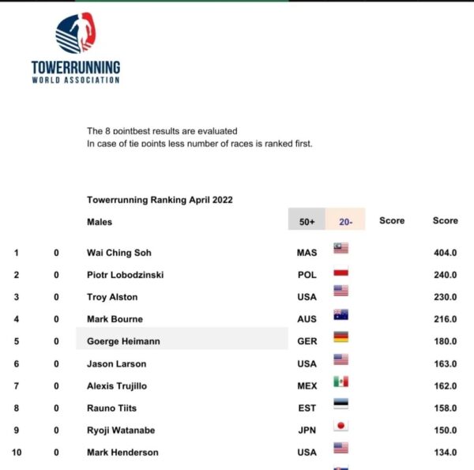Click Ryoji Watanabe's score 150.0
Screen dimensions: 474x470
coord(445,430)
